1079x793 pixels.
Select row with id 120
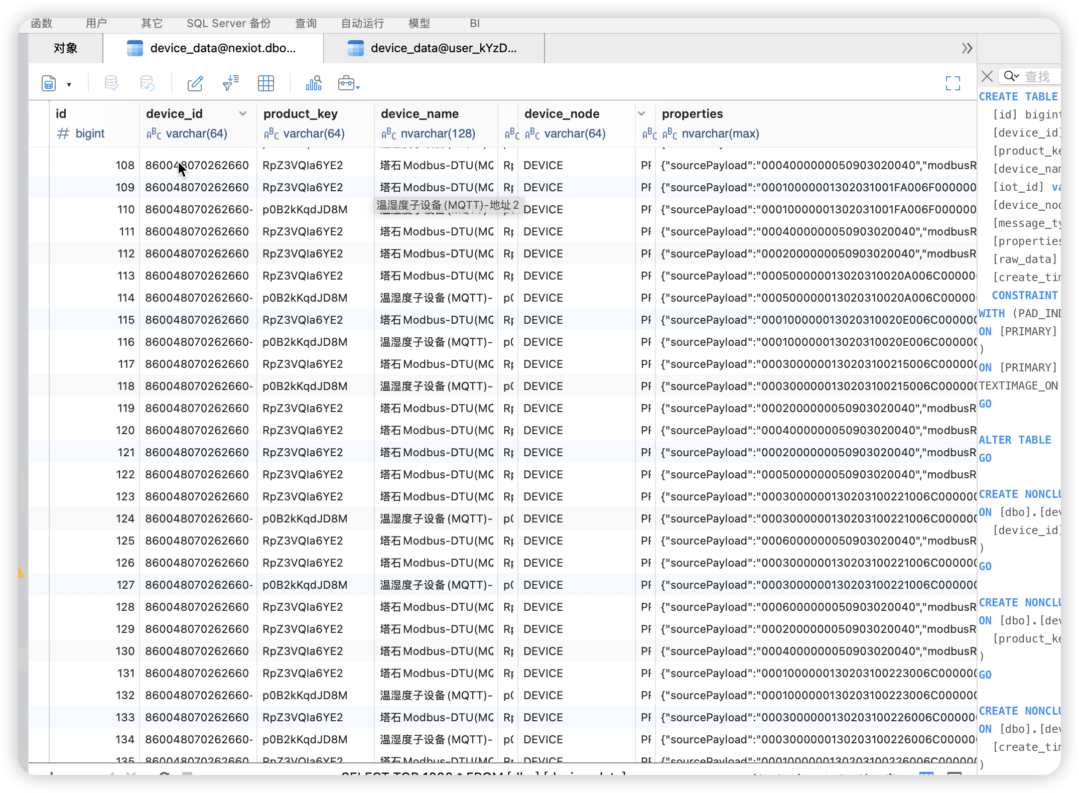pyautogui.click(x=125, y=430)
